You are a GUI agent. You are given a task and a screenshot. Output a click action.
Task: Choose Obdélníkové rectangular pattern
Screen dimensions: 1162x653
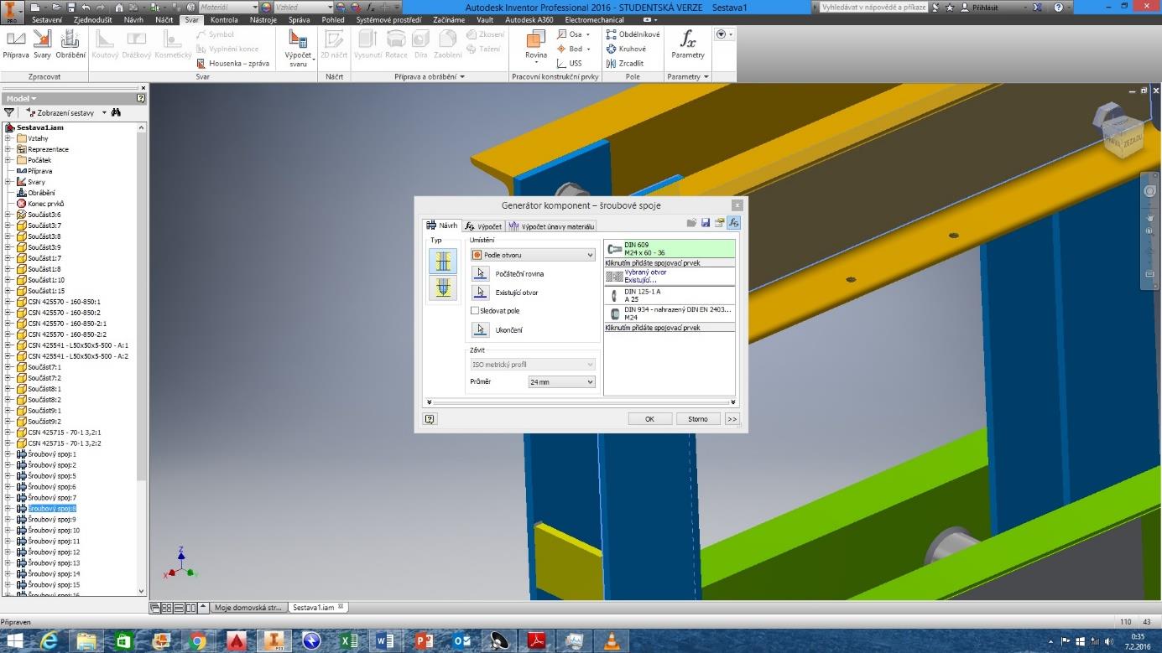click(633, 34)
